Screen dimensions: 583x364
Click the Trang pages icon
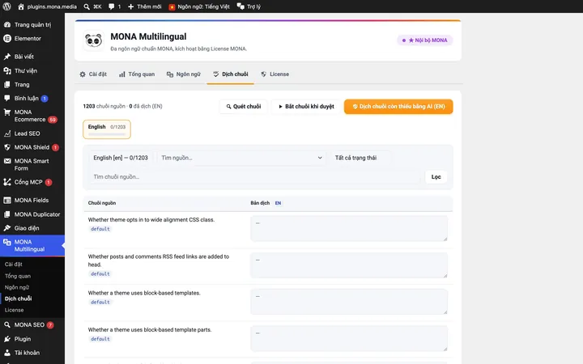point(7,85)
